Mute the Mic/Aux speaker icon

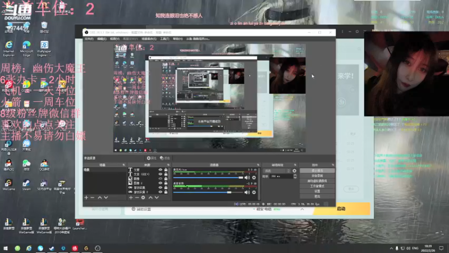click(247, 178)
